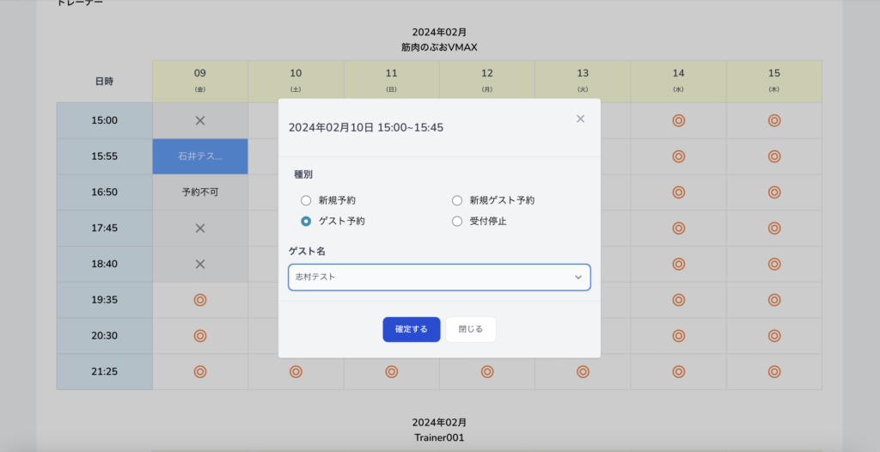Close the booking dialog with X icon
880x452 pixels.
tap(580, 119)
